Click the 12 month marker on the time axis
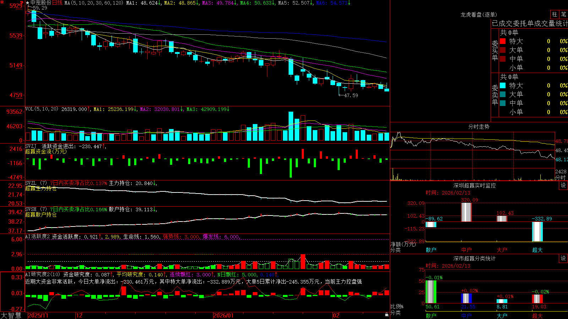 [80, 315]
